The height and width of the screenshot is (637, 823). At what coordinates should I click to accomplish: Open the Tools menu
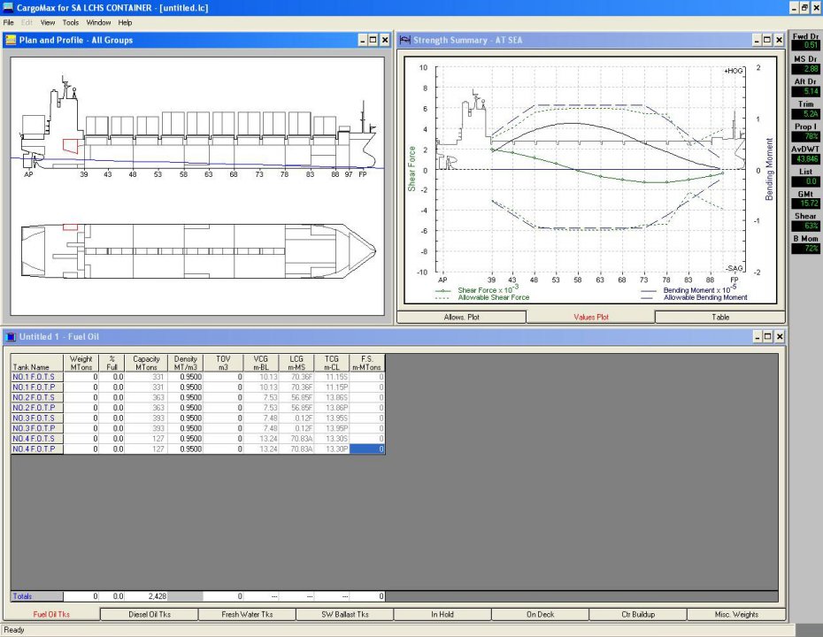(x=70, y=23)
